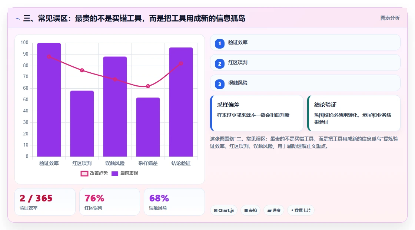The image size is (415, 230).
Task: Click the 68% stat value
Action: pyautogui.click(x=159, y=198)
